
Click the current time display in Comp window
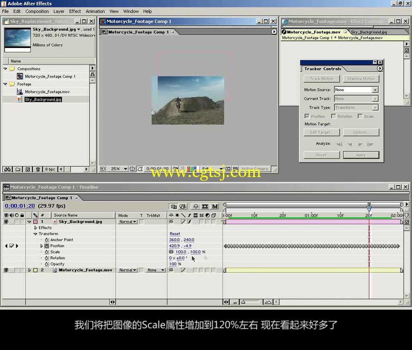(x=158, y=169)
